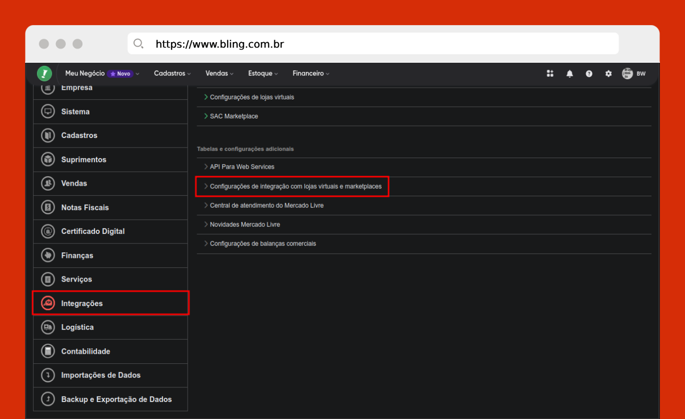Open the help question mark icon
Screen dimensions: 685x419
click(x=589, y=73)
